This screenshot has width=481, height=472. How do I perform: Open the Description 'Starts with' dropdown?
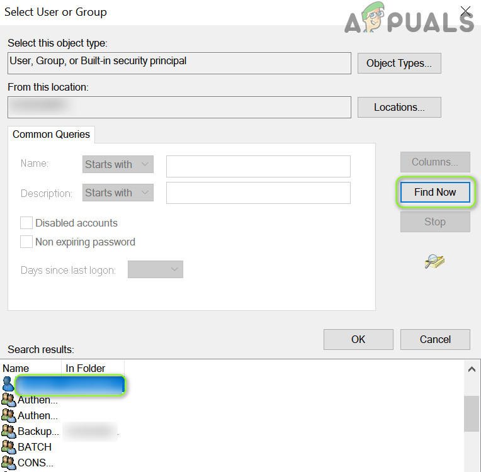118,193
